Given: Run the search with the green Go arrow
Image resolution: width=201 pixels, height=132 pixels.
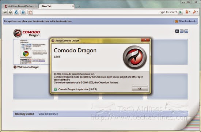Looking at the screenshot, I should tap(181, 12).
